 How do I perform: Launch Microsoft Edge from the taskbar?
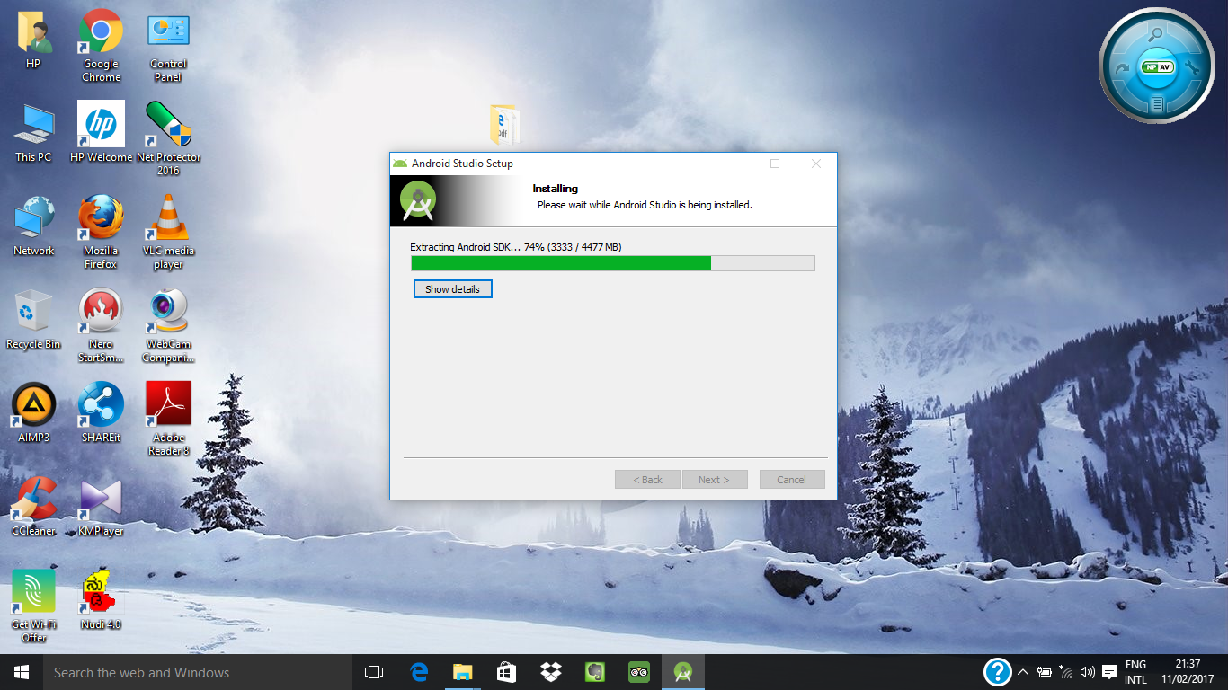click(418, 672)
